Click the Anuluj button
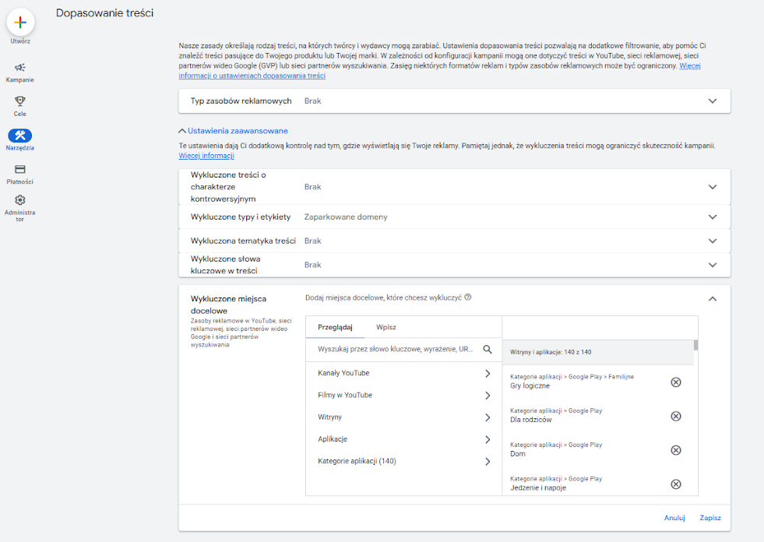This screenshot has width=764, height=542. coord(674,518)
